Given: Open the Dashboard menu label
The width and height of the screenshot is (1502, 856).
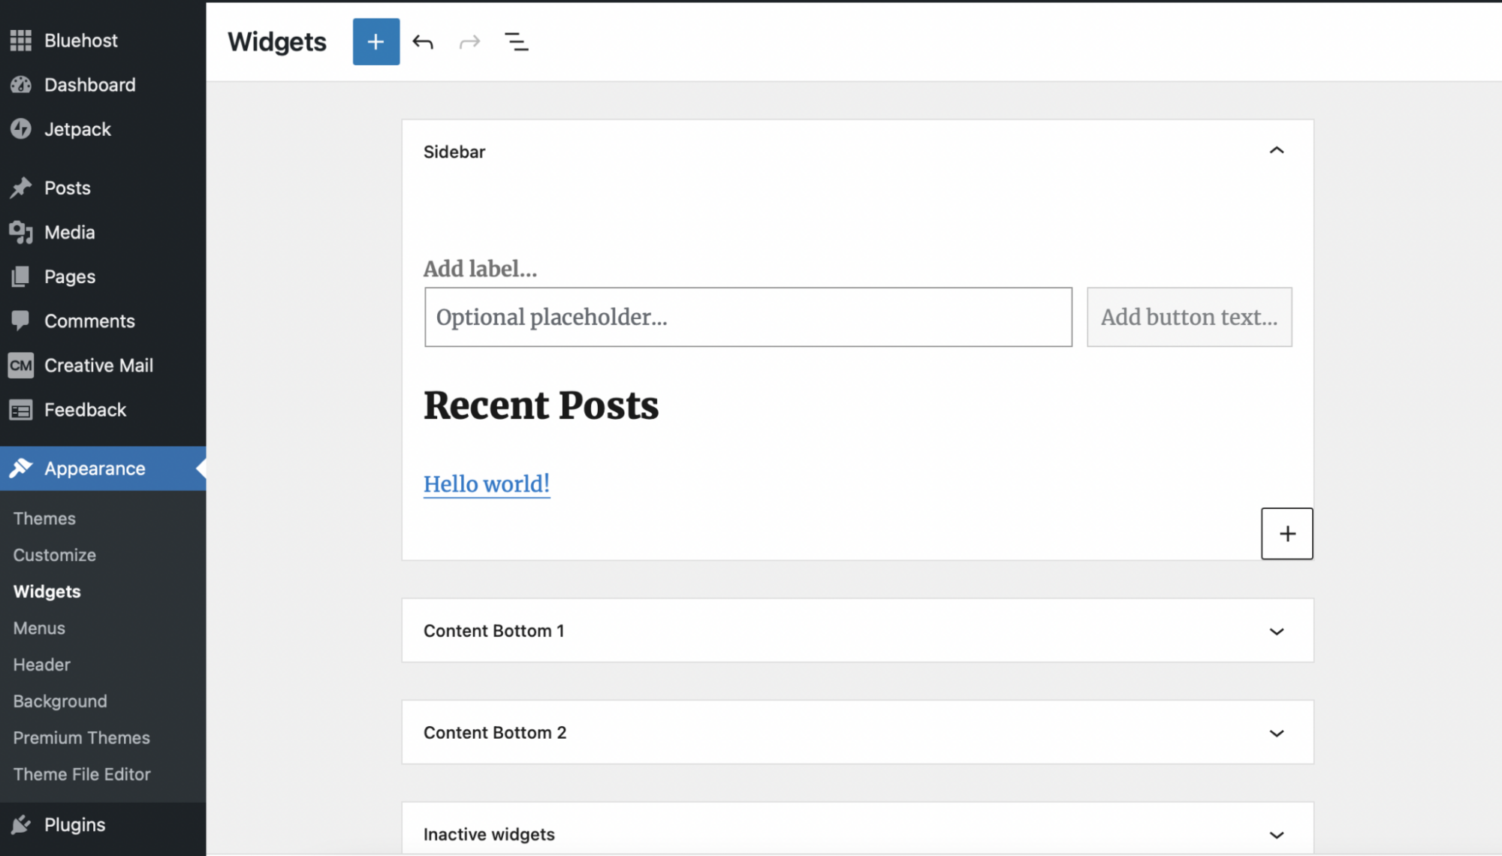Looking at the screenshot, I should pos(90,85).
